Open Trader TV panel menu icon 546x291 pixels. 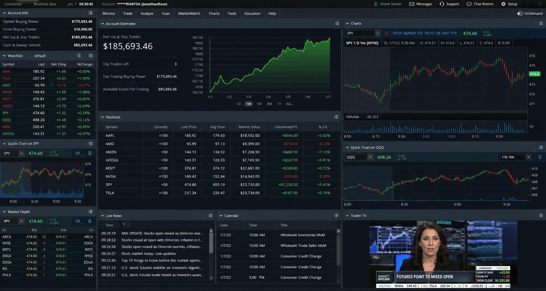point(541,216)
